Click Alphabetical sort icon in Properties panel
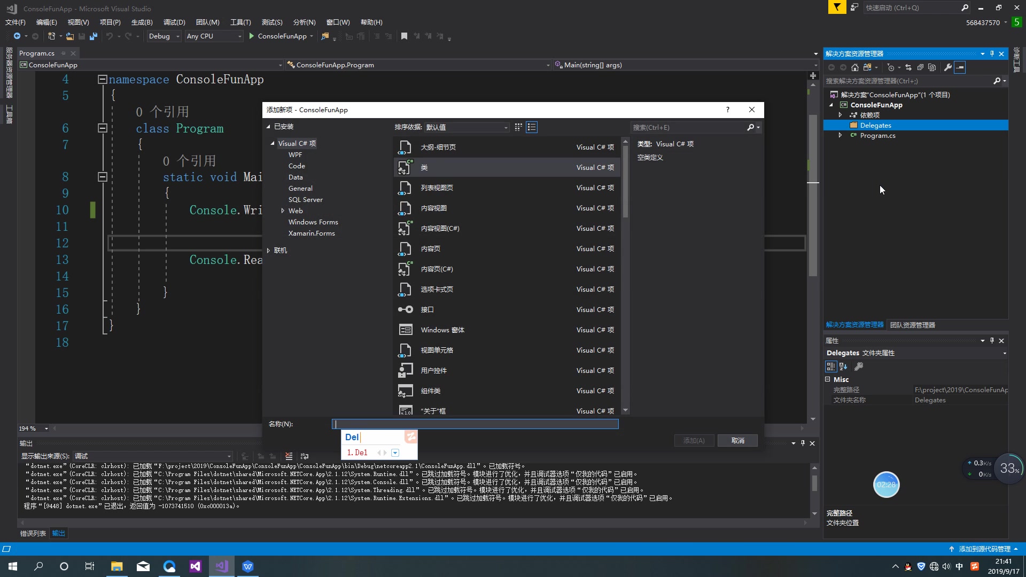 tap(843, 367)
